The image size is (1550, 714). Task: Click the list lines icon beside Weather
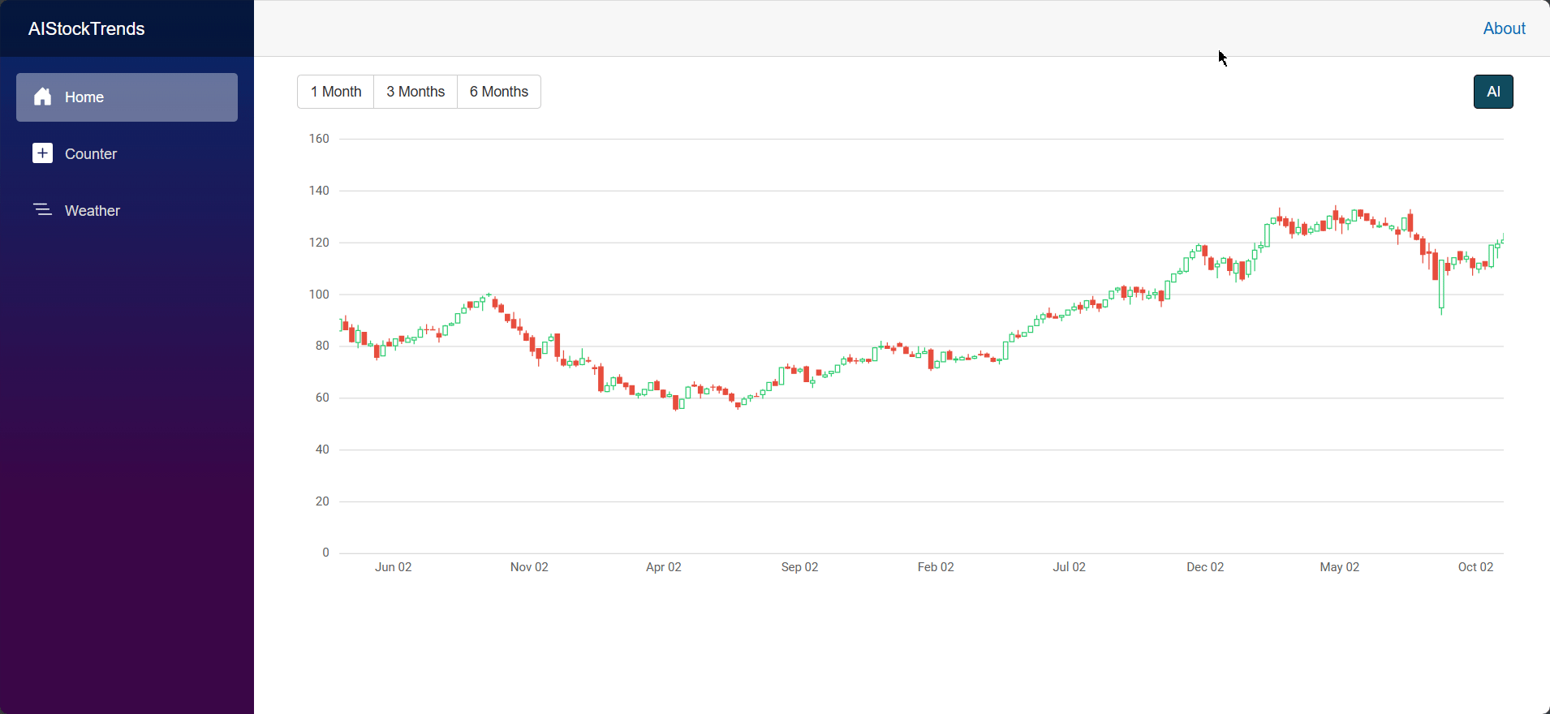[x=43, y=210]
